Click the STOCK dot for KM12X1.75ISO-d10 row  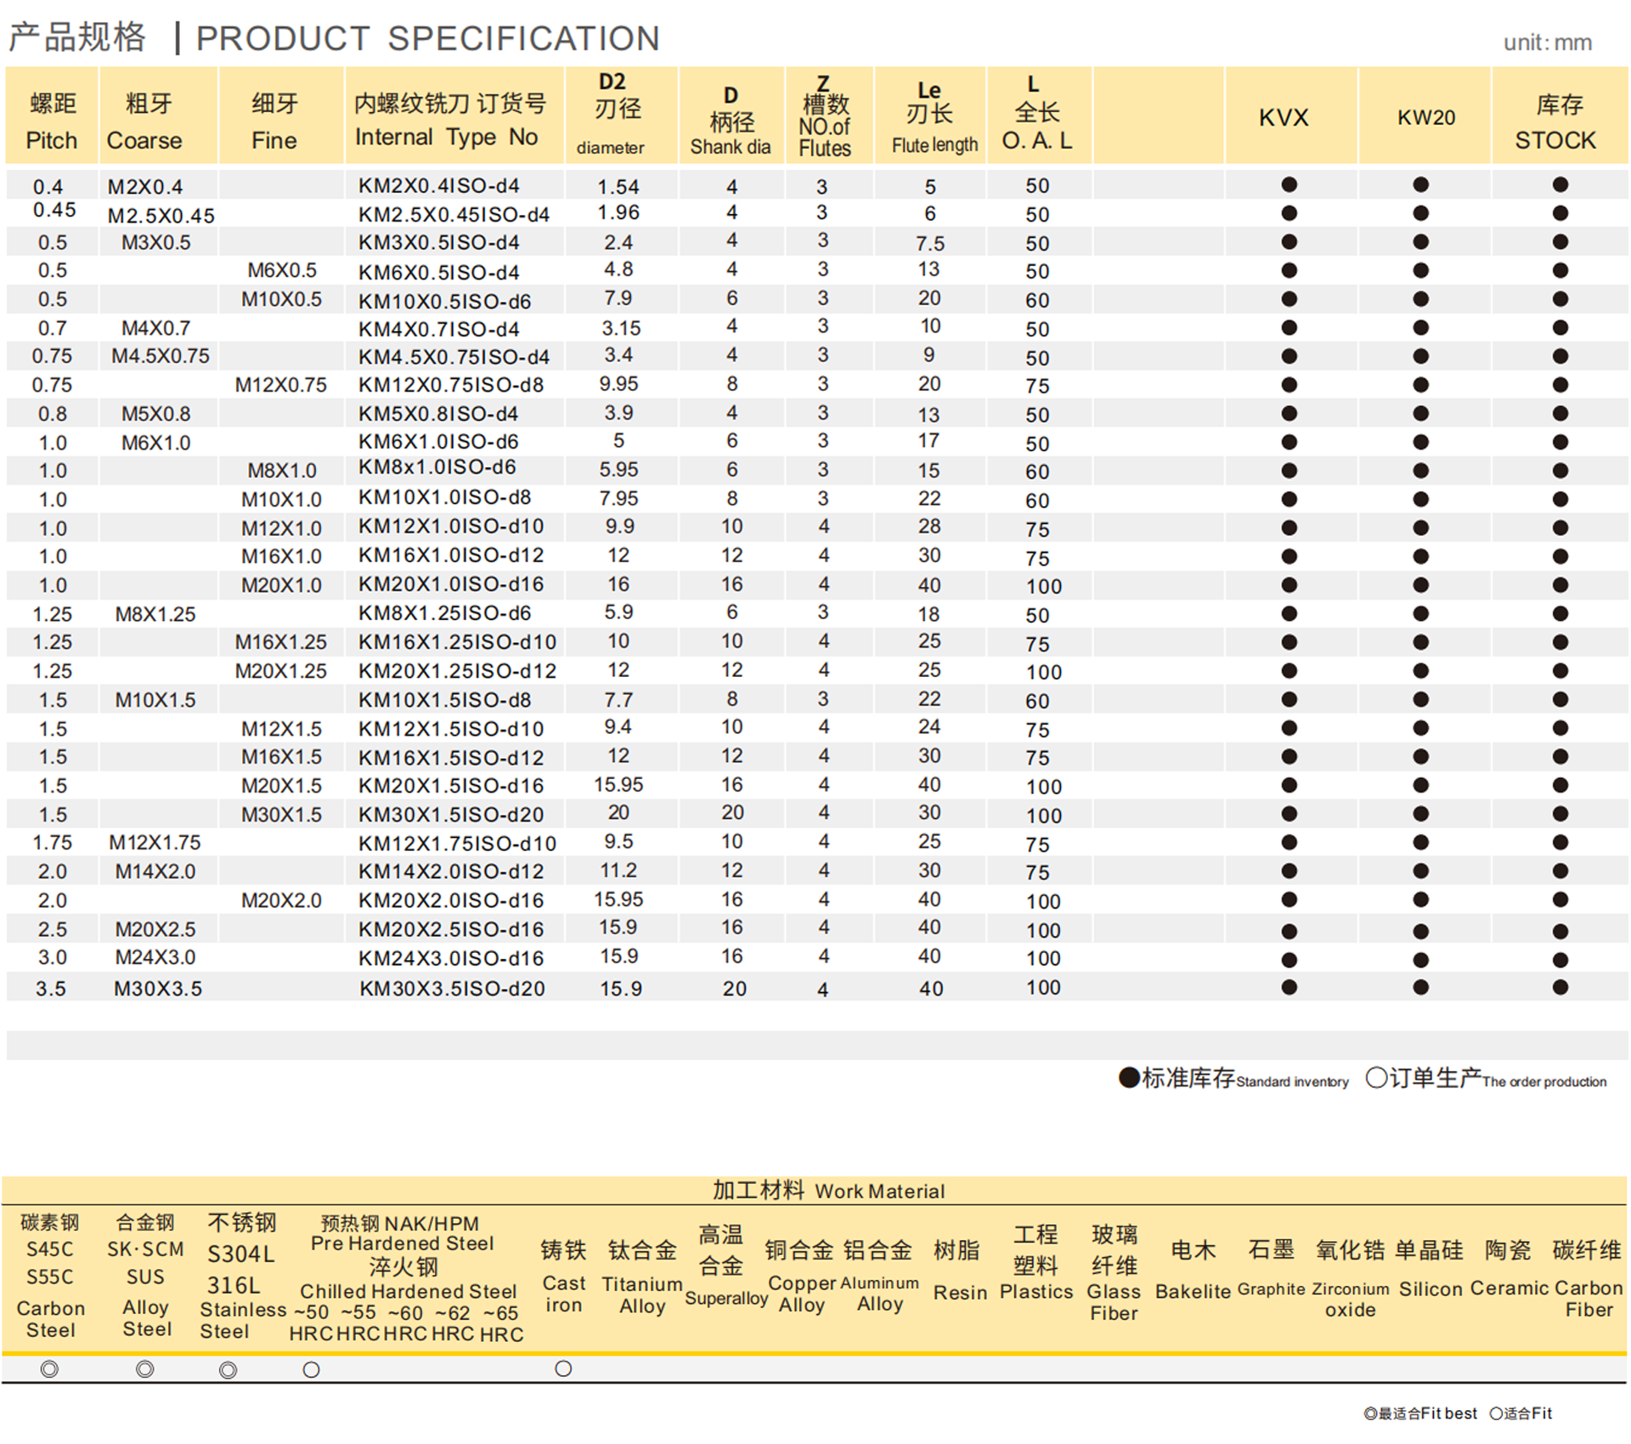click(1560, 843)
